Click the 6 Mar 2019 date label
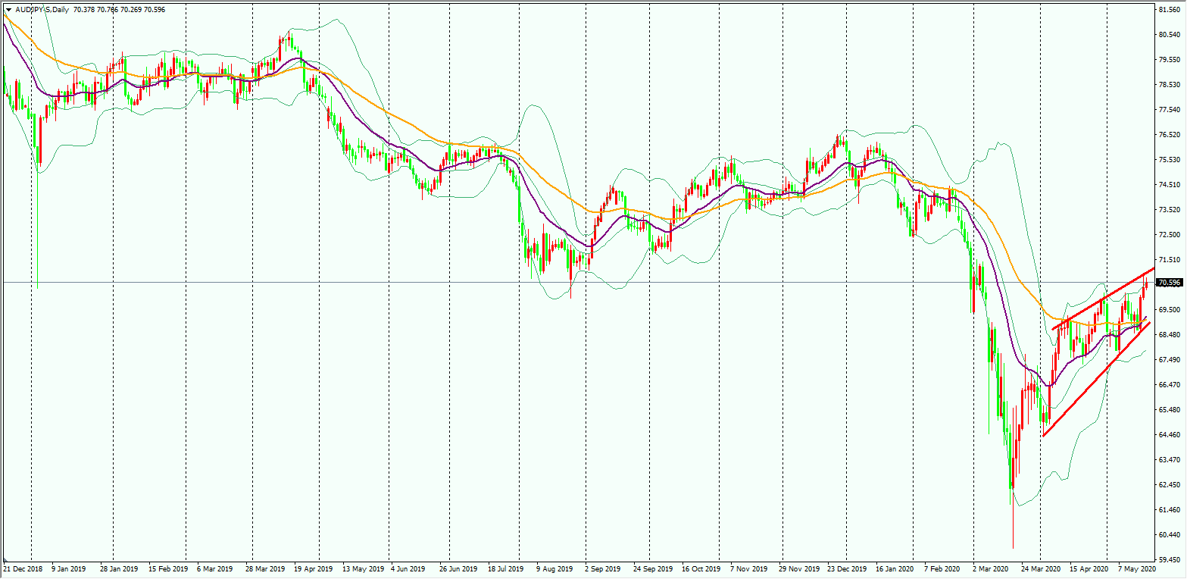Viewport: 1187px width, 579px height. [x=214, y=568]
